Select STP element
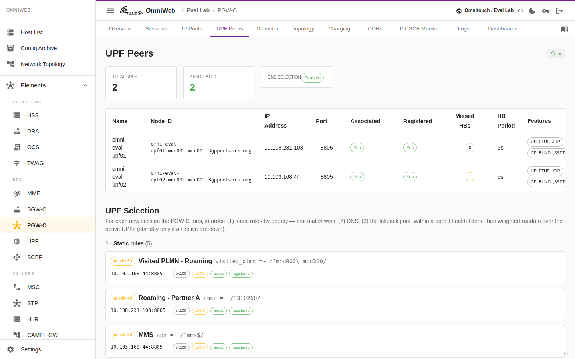Screen dimensions: 575x359 tap(48, 303)
